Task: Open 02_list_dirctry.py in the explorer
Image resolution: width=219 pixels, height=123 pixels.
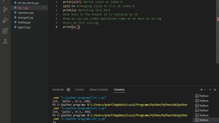Action: (28, 3)
